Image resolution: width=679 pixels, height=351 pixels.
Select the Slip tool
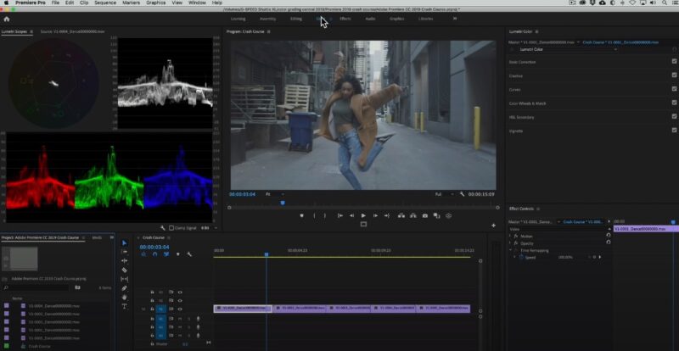click(125, 279)
